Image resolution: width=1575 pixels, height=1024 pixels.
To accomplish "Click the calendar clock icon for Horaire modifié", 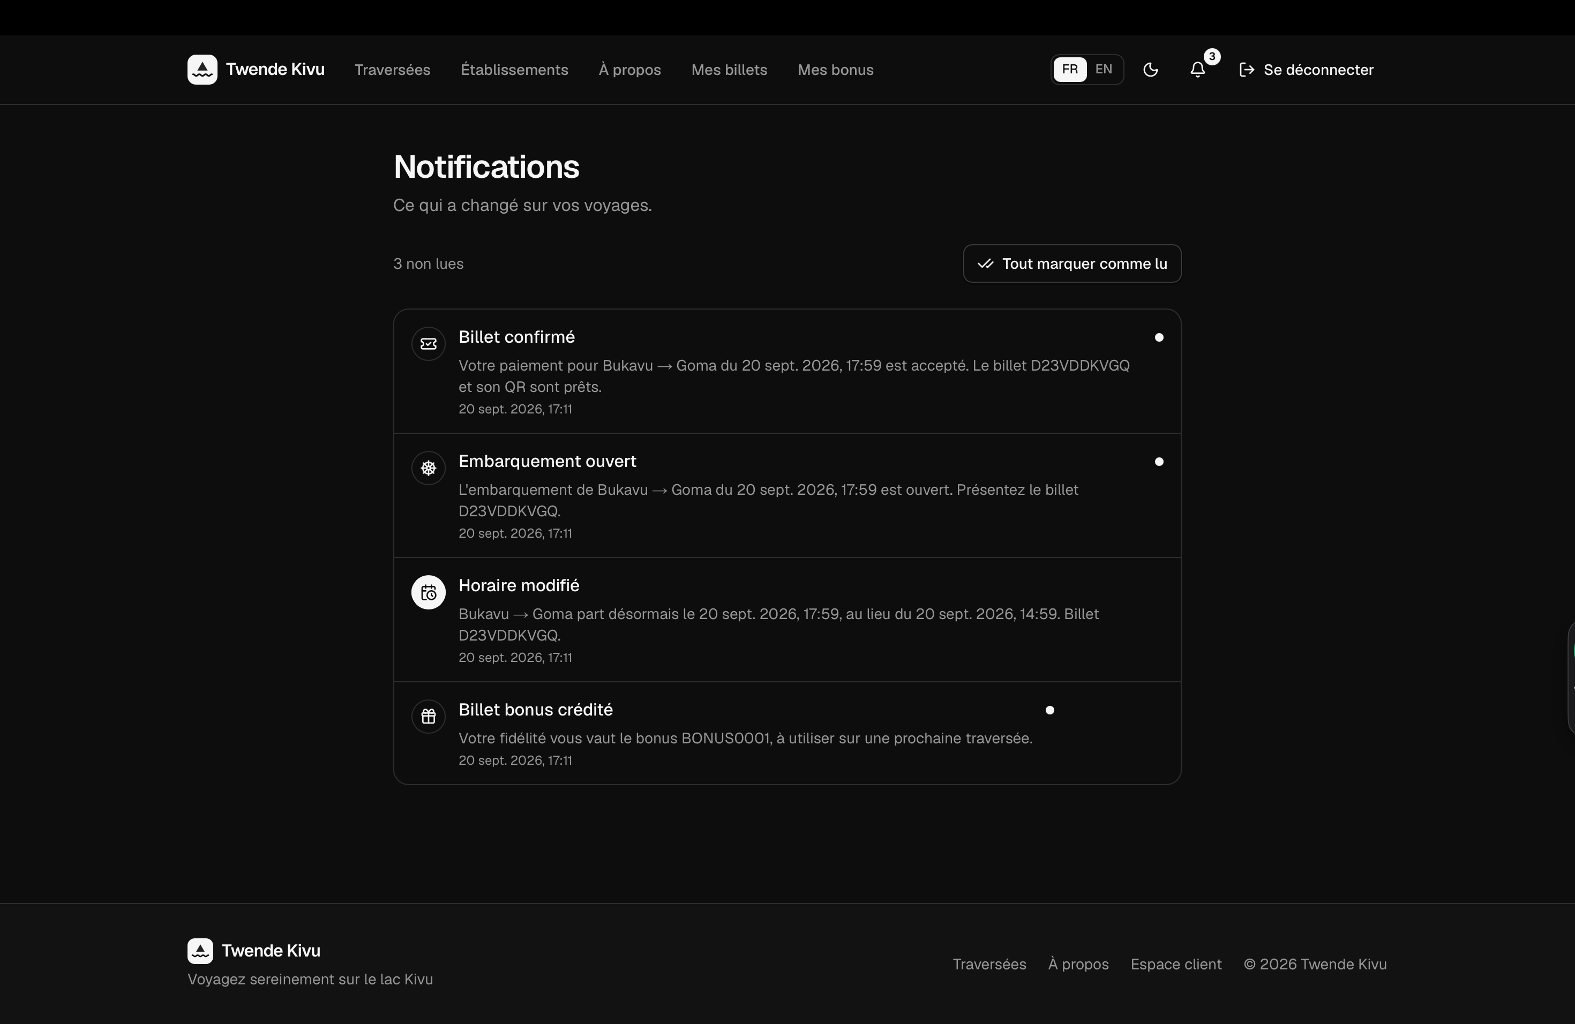I will (428, 593).
